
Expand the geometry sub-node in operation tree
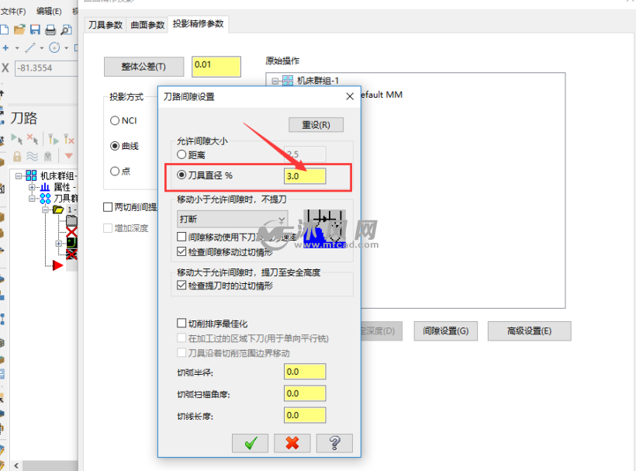click(x=59, y=244)
